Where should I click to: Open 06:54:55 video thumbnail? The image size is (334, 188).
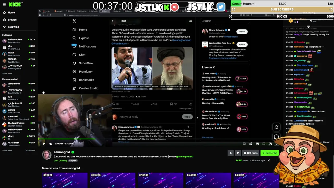[112, 180]
